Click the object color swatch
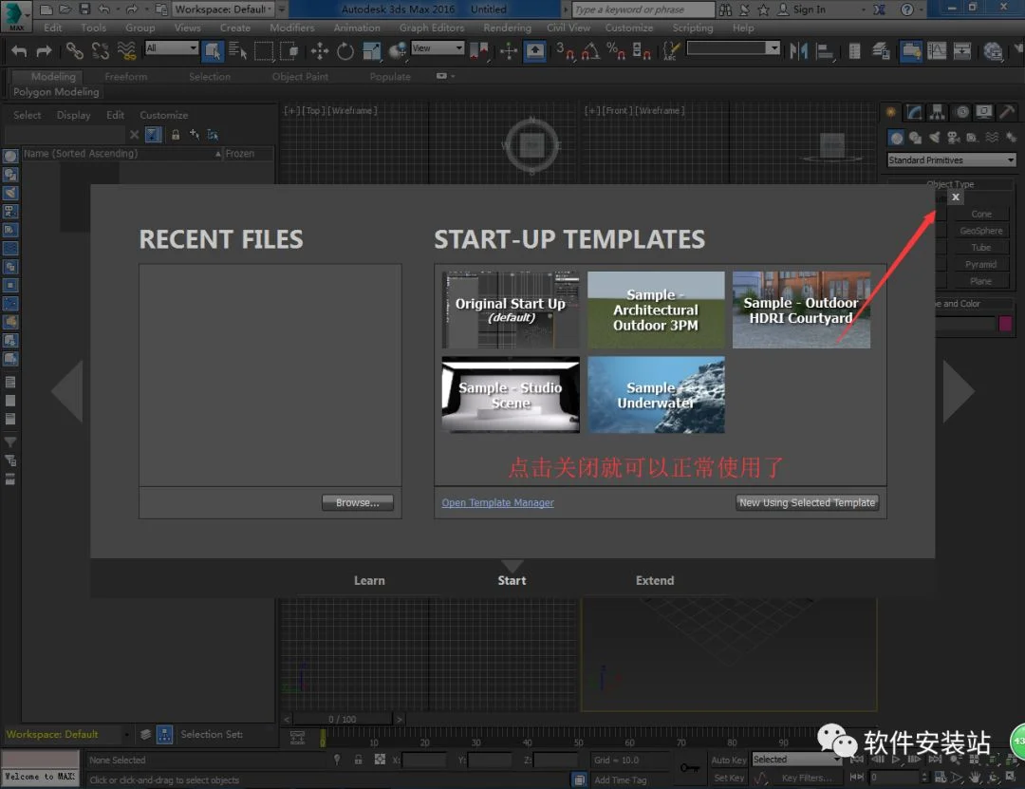The image size is (1025, 789). point(1005,323)
